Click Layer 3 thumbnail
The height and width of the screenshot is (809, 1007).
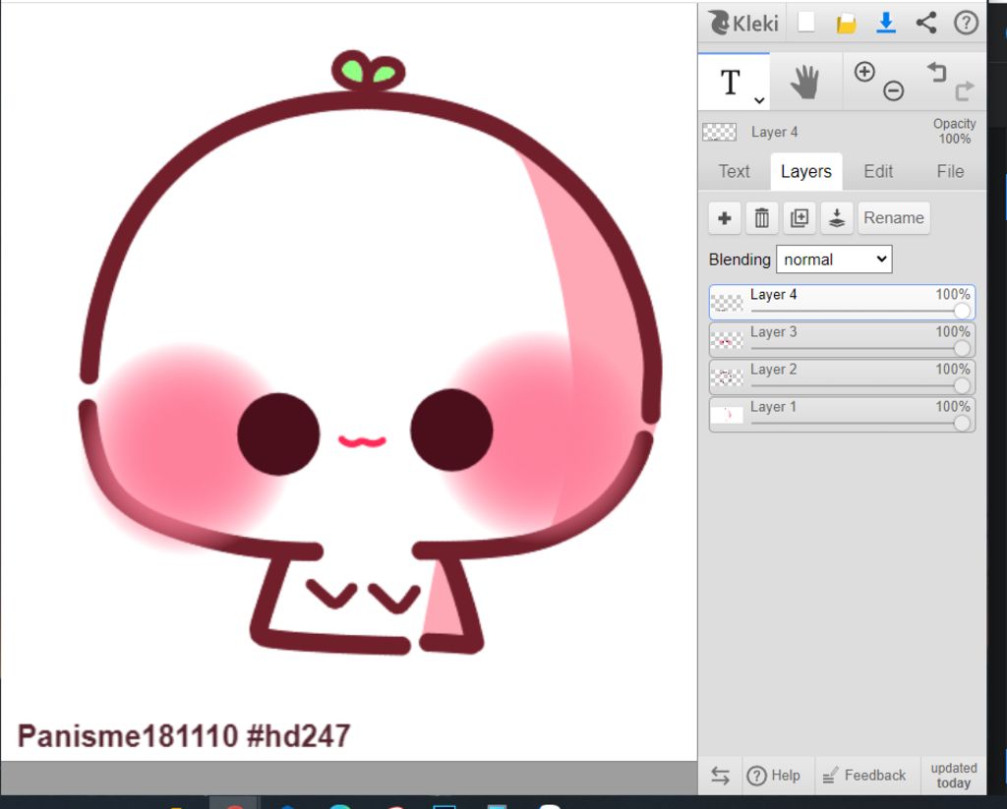pos(727,340)
